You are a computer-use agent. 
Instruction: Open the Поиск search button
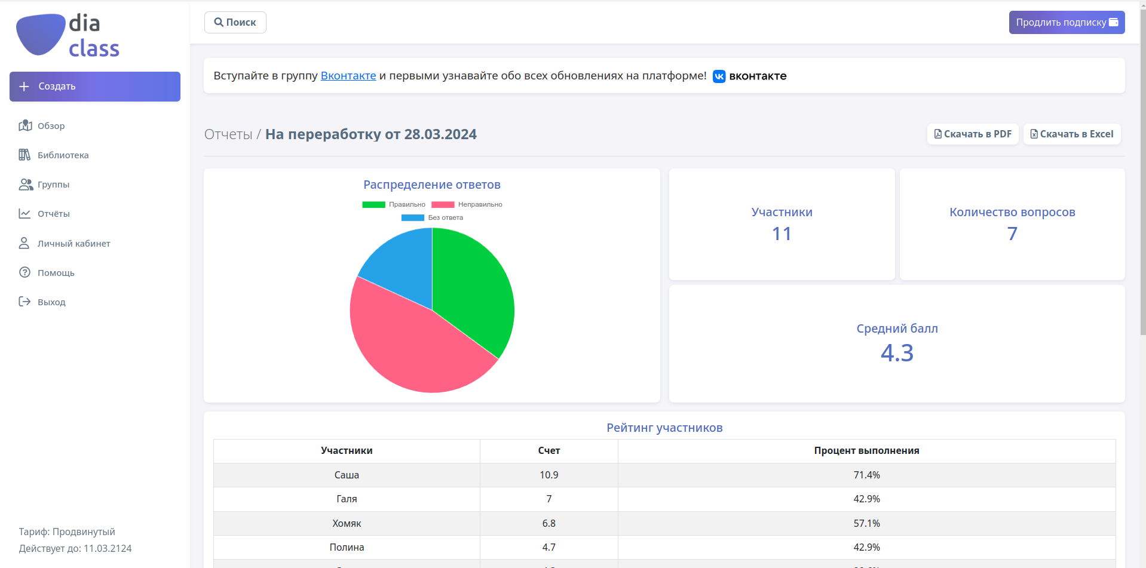click(x=235, y=22)
